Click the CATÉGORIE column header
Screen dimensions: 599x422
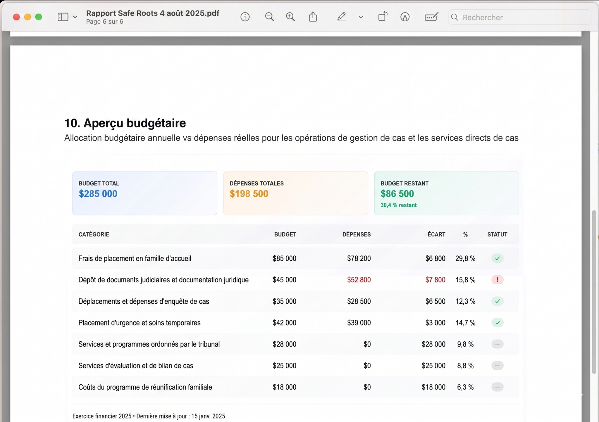coord(94,234)
